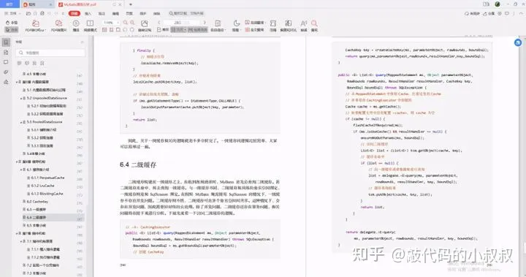Viewport: 526px width, 277px height.
Task: Click the open folder icon in quick access bar
Action: click(28, 13)
